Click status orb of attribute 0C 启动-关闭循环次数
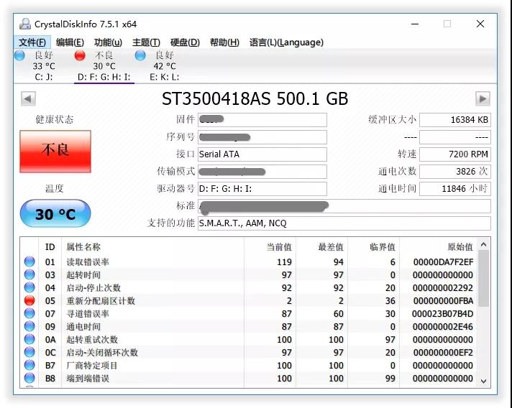This screenshot has height=408, width=512. [29, 352]
